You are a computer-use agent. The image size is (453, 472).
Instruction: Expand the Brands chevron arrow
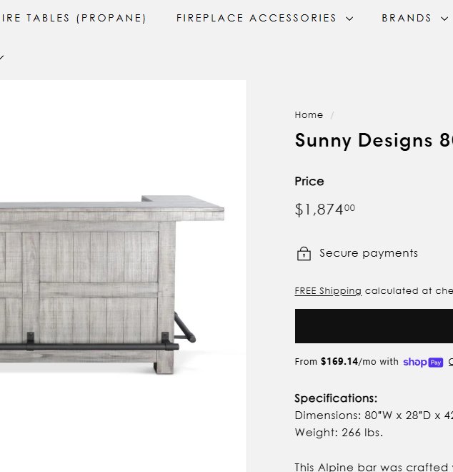pos(444,19)
